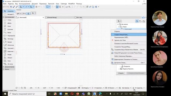Select the 3D-сетка (Mesh) tool
The image size is (171, 96).
[x=9, y=64]
